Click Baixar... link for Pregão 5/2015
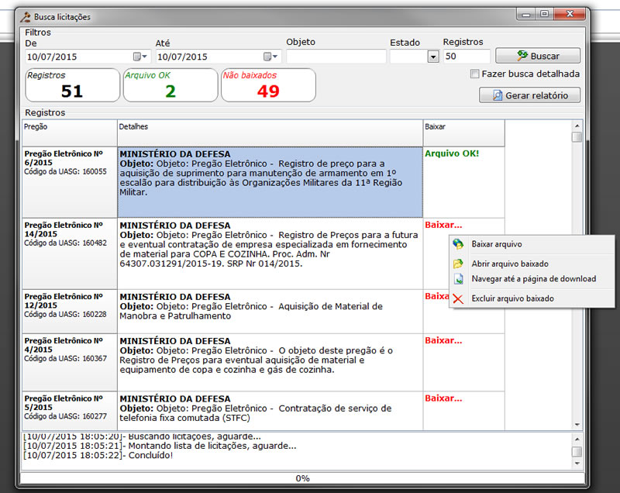This screenshot has height=493, width=620. click(443, 398)
